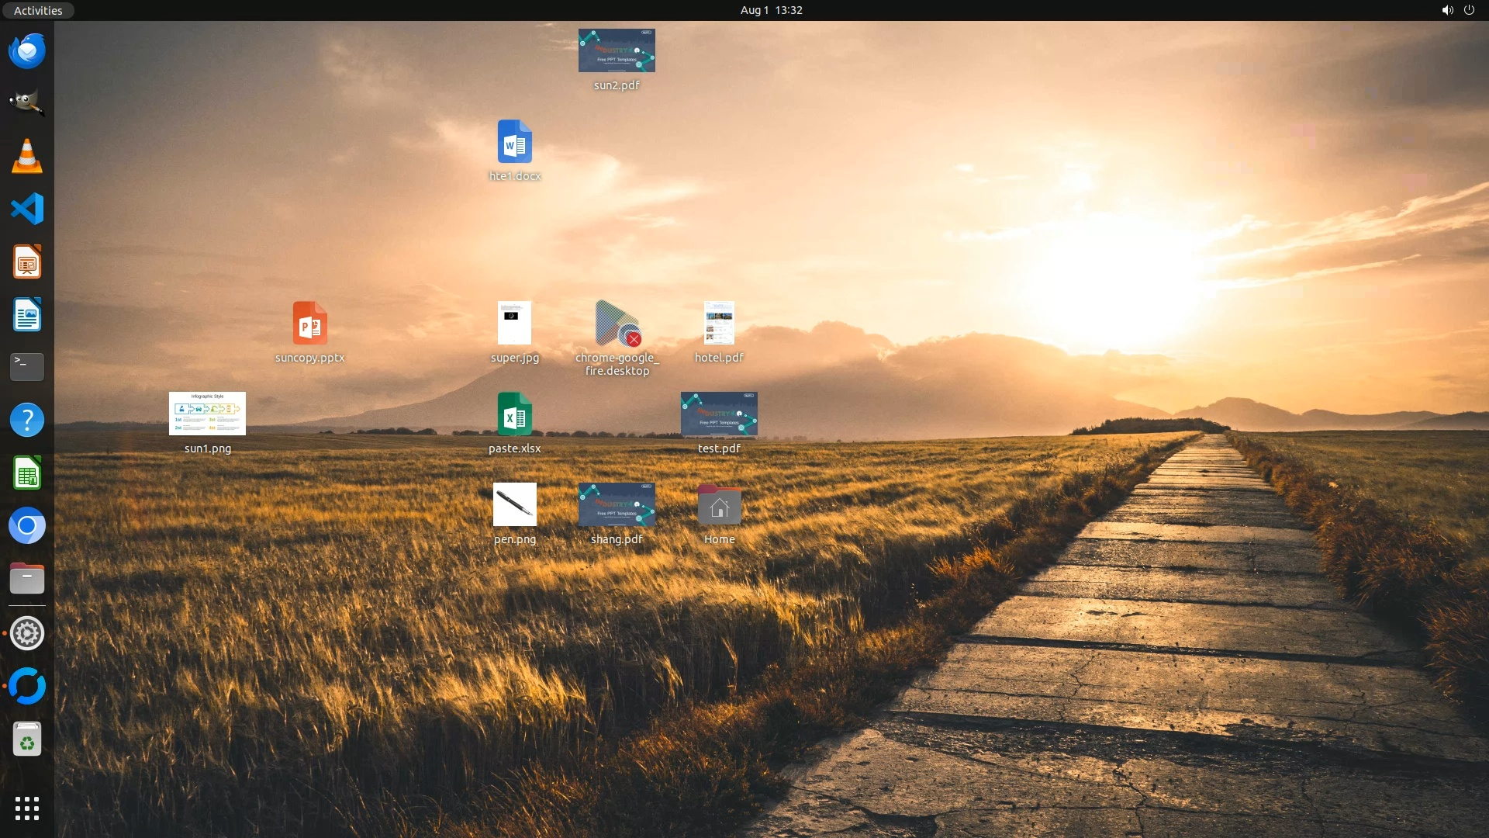Viewport: 1489px width, 838px height.
Task: Open LibreOffice Writer in the dock
Action: point(27,315)
